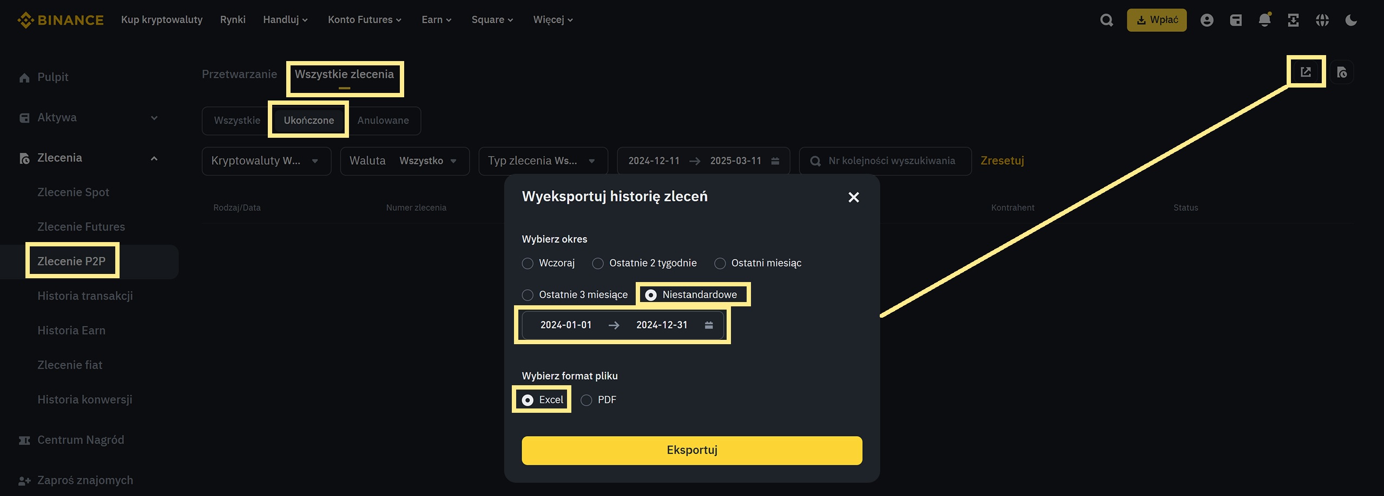Select the Anulowane filter tab
This screenshot has width=1384, height=496.
tap(383, 120)
